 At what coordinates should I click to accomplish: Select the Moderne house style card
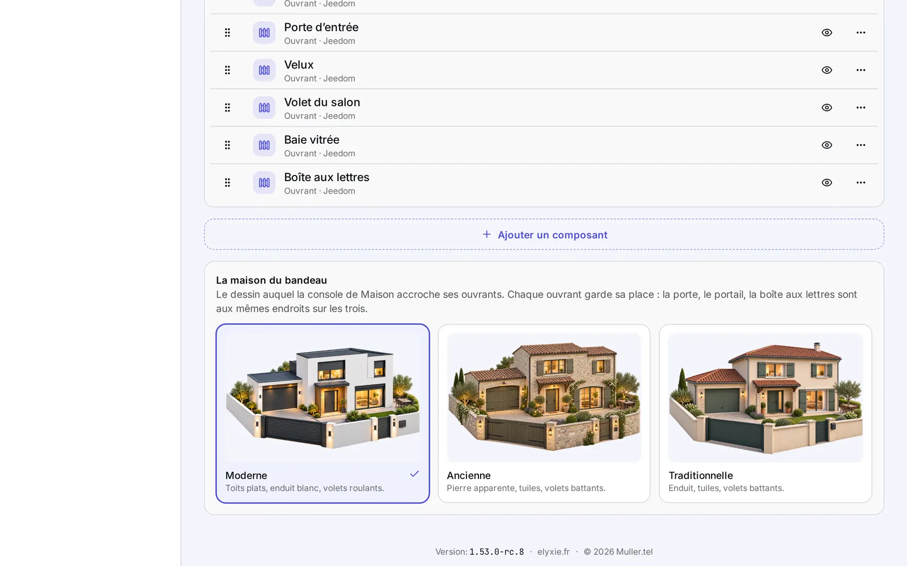(x=323, y=413)
